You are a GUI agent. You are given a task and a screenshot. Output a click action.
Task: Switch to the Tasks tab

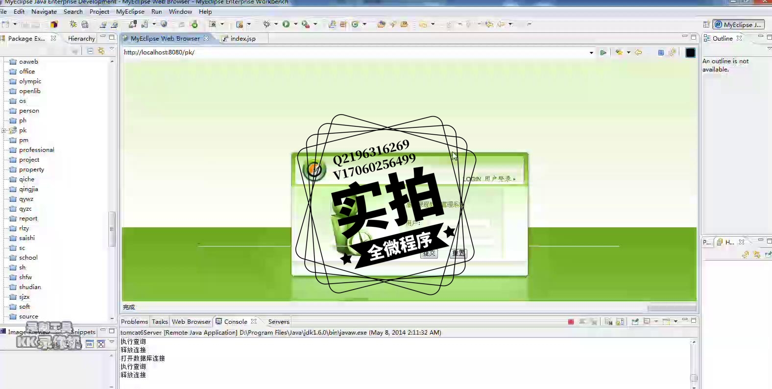(x=160, y=322)
